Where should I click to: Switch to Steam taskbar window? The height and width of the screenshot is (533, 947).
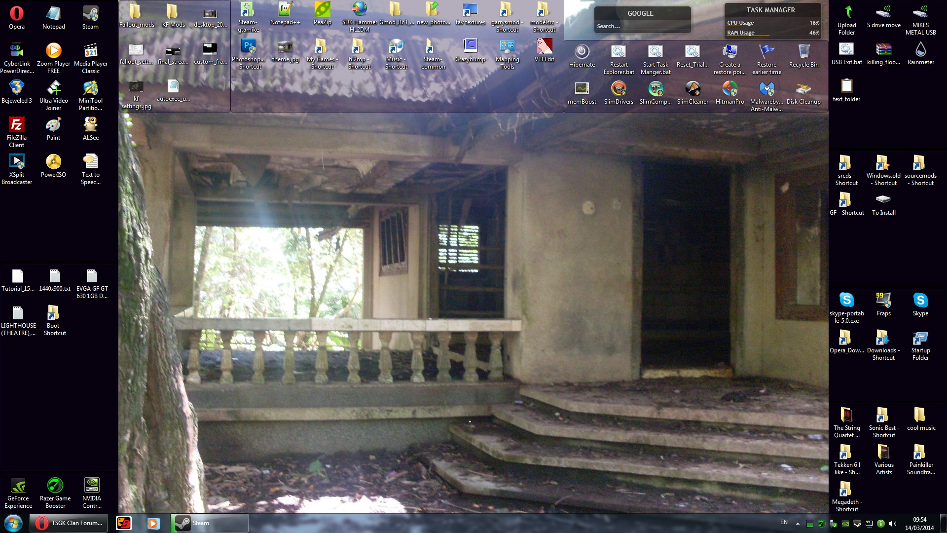210,523
